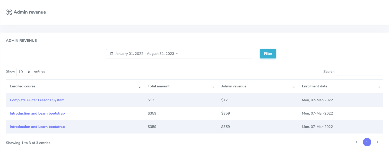389x153 pixels.
Task: Open the first Introduction and Learn bootstrap link
Action: point(37,113)
